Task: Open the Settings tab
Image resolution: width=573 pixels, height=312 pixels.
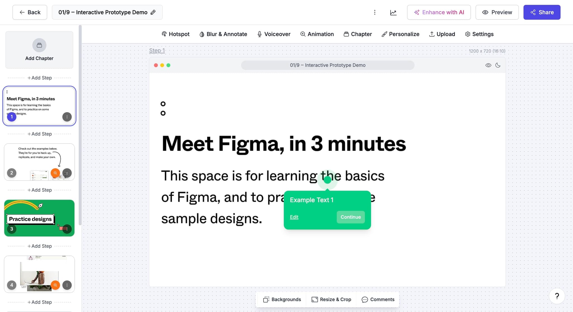Action: 479,34
